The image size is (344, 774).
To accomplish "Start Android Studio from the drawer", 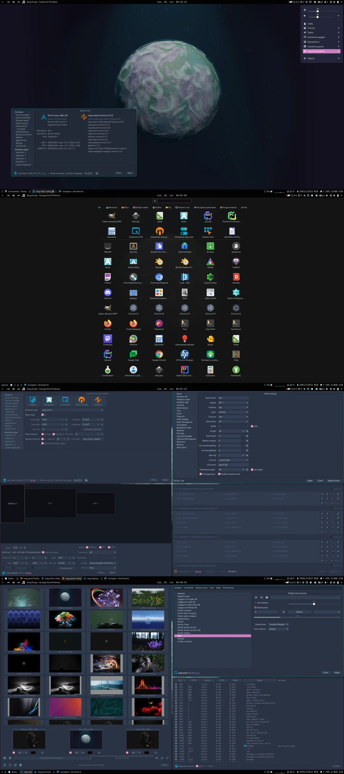I will (184, 246).
